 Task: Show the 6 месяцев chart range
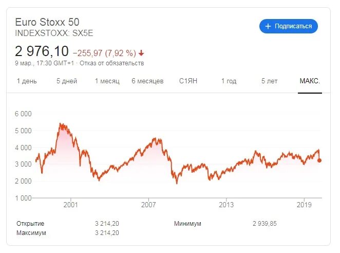click(147, 81)
